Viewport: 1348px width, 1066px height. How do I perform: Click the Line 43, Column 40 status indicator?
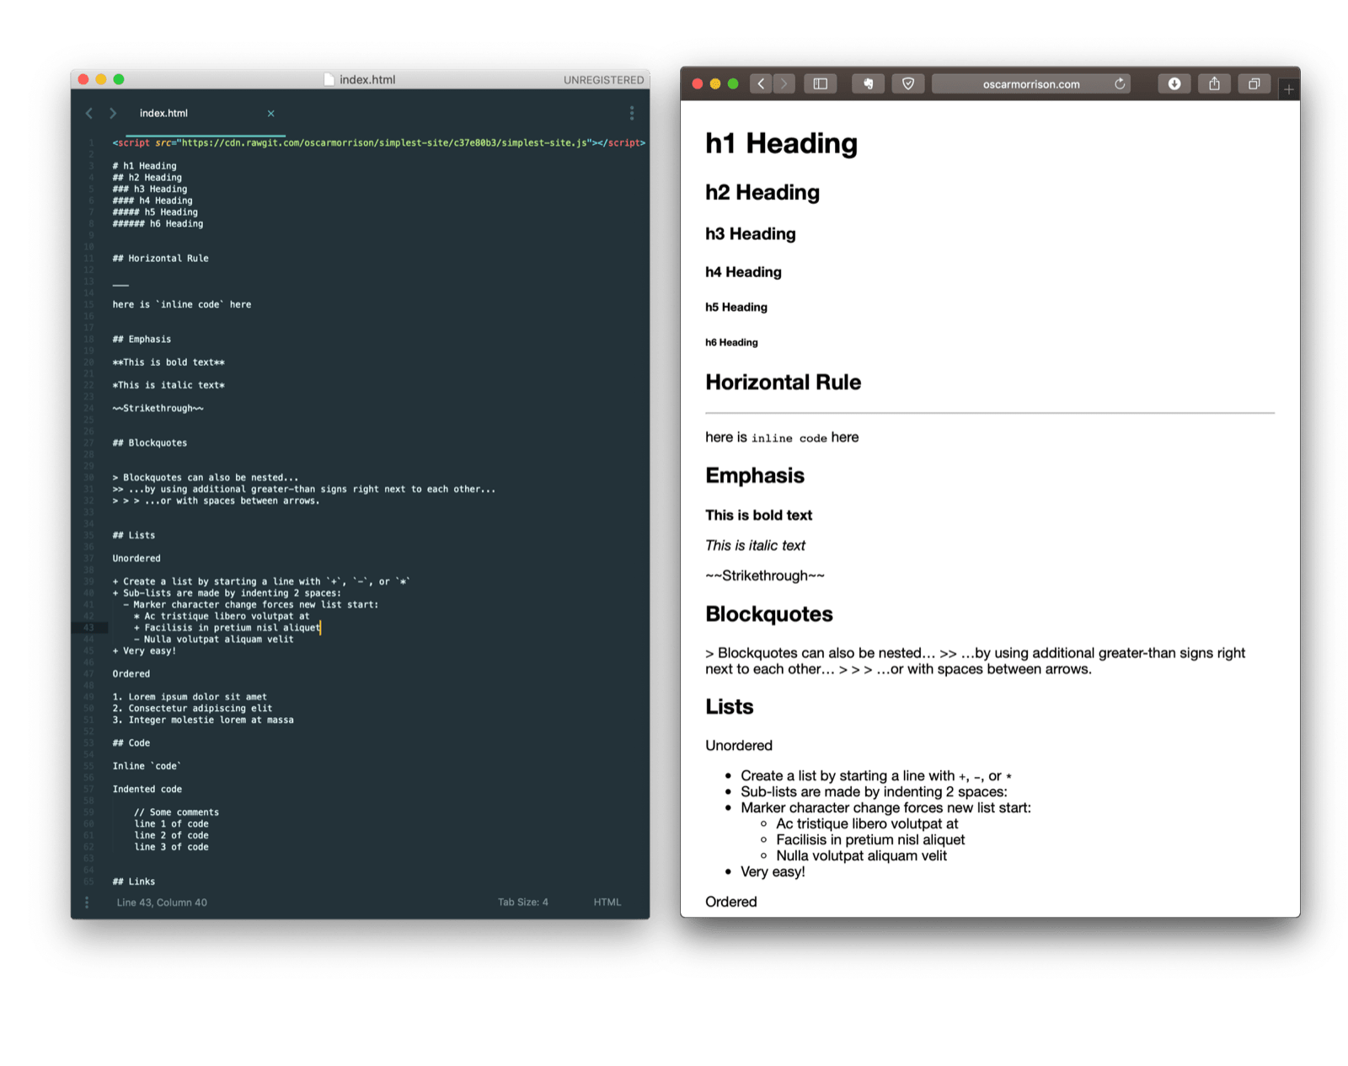click(162, 902)
